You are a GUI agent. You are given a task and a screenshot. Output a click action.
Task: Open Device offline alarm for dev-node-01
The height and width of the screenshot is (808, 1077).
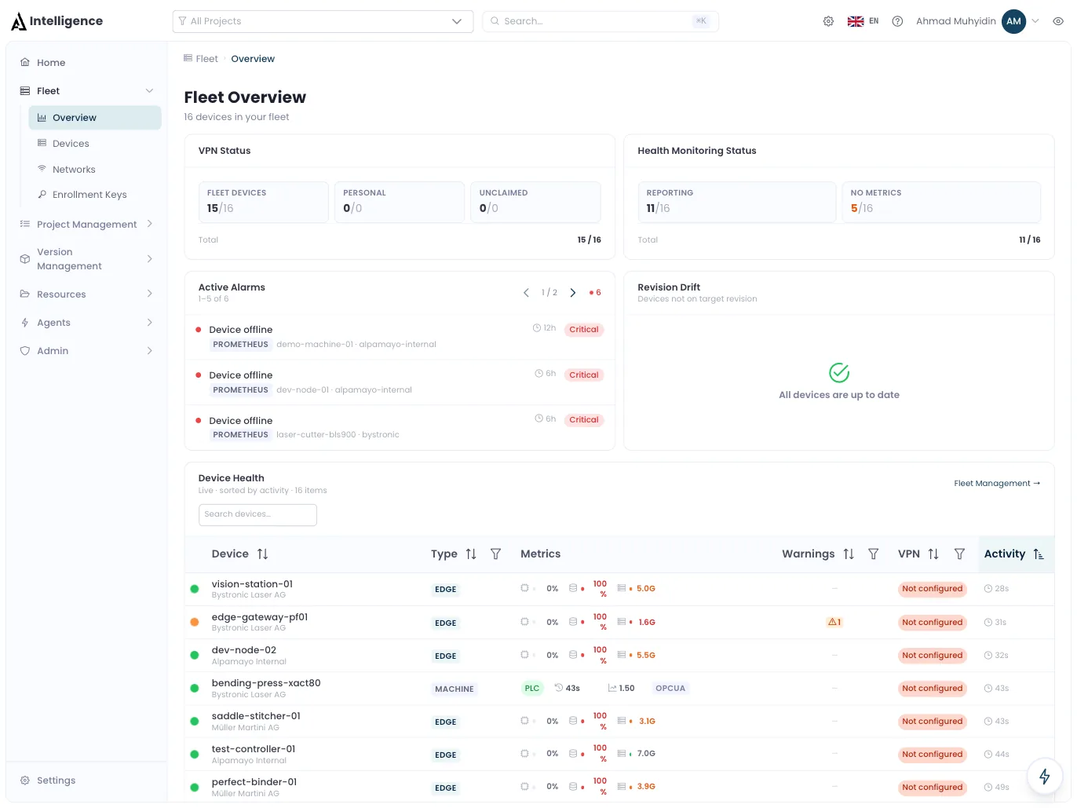pos(400,382)
